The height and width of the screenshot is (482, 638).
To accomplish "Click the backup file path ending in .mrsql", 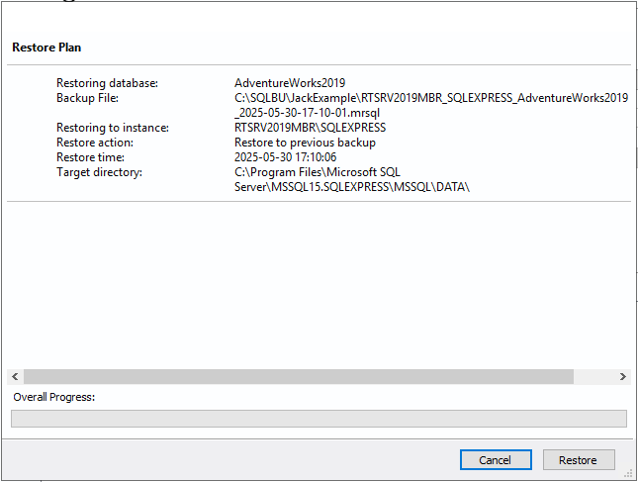I will pos(431,105).
